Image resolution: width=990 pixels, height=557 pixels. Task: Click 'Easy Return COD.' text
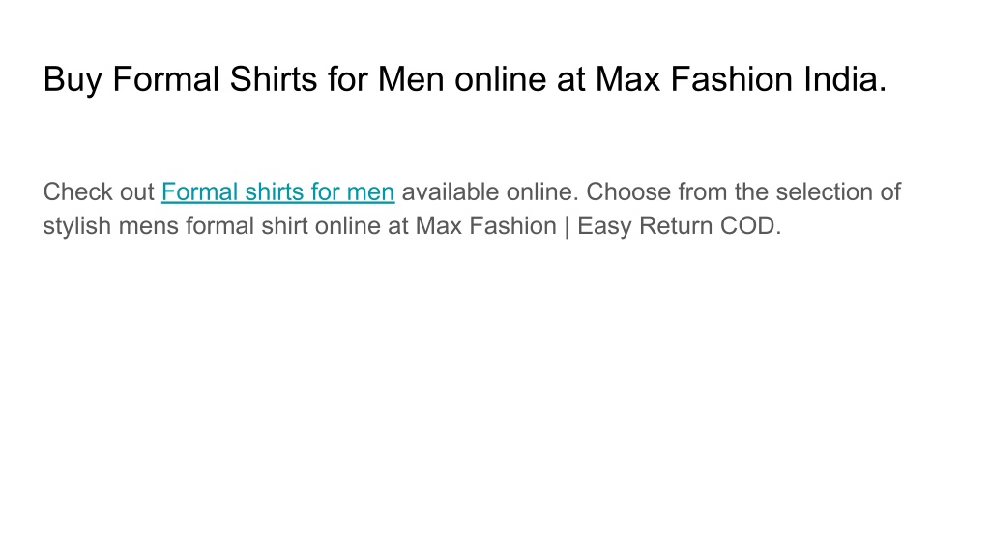(680, 226)
